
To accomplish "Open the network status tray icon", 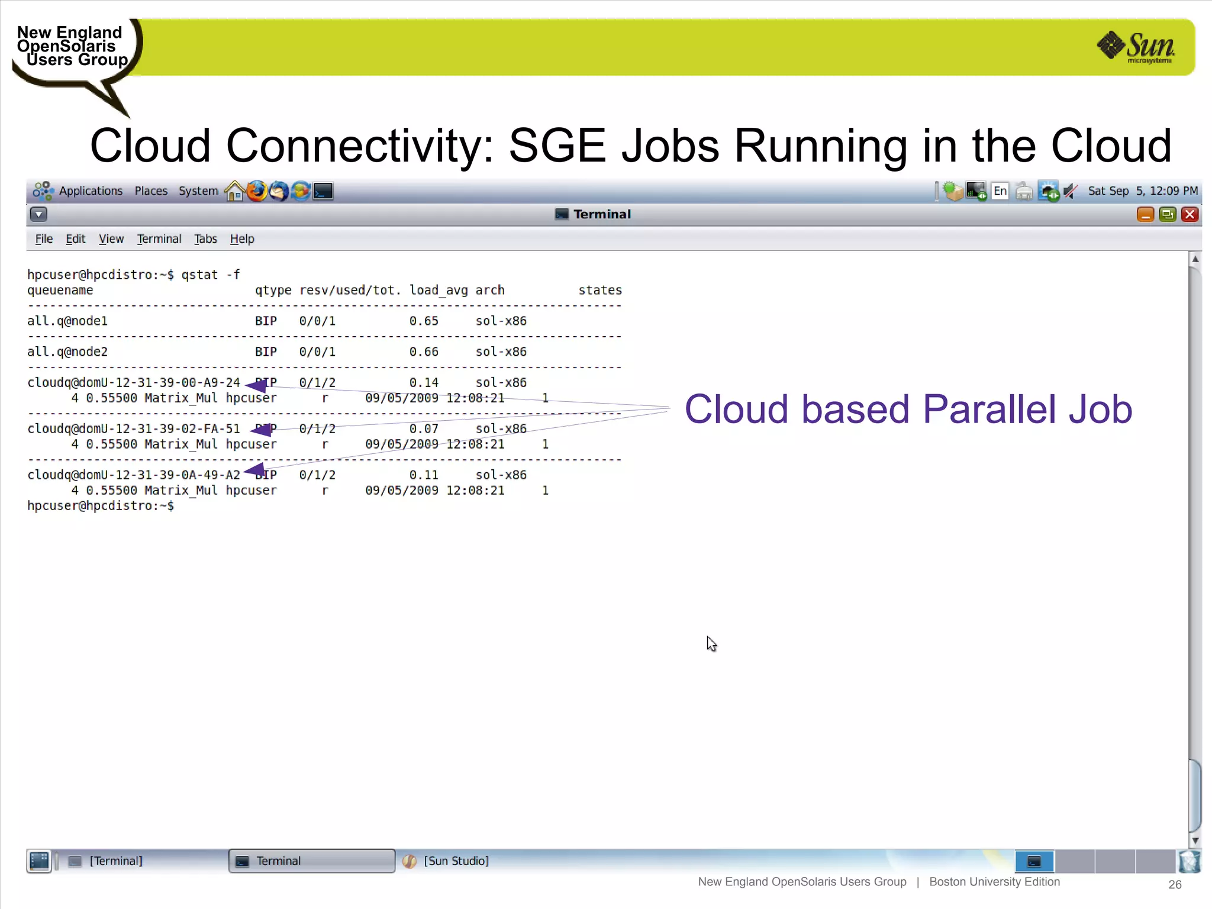I will click(x=1049, y=191).
